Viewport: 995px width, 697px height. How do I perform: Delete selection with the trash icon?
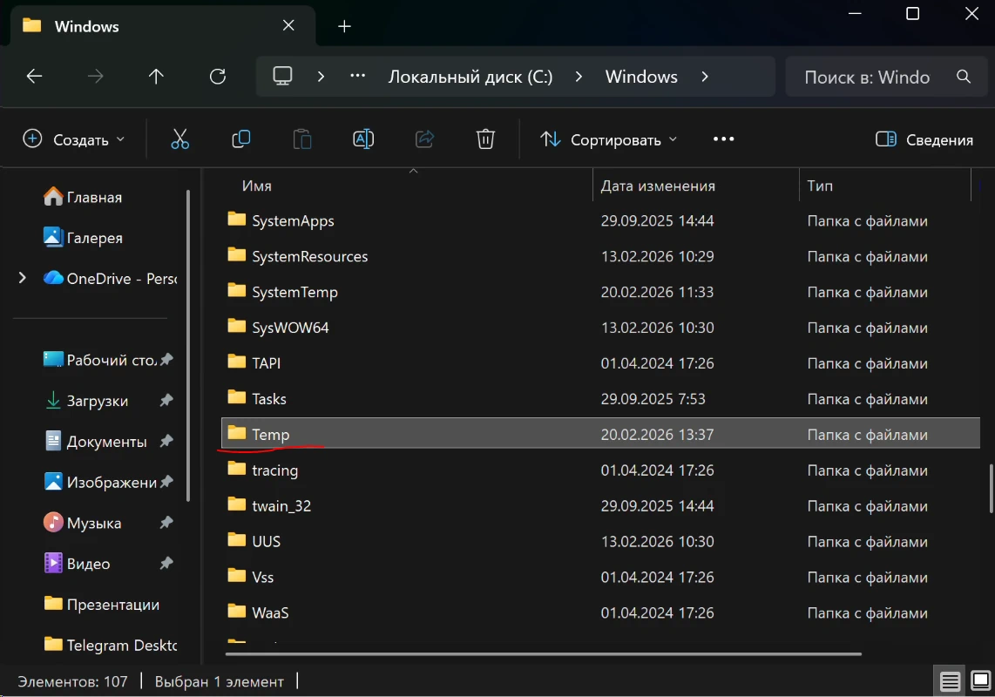(485, 139)
